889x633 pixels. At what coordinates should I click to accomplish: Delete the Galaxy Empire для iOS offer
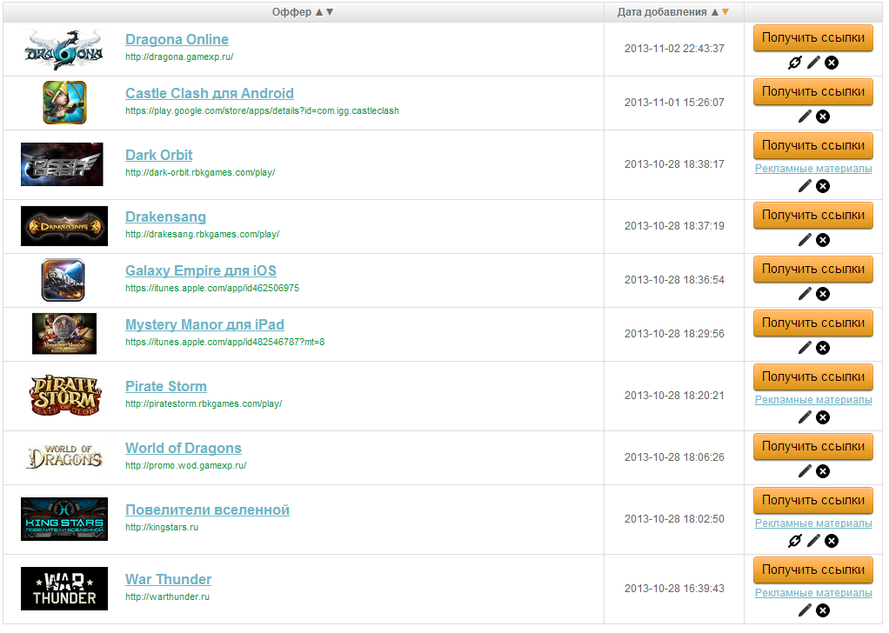[x=823, y=294]
